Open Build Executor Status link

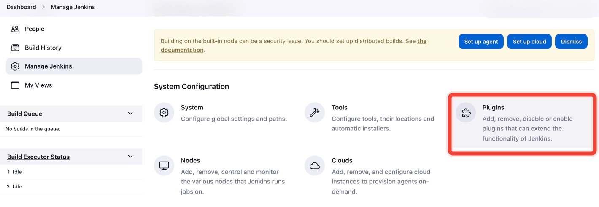(x=38, y=157)
